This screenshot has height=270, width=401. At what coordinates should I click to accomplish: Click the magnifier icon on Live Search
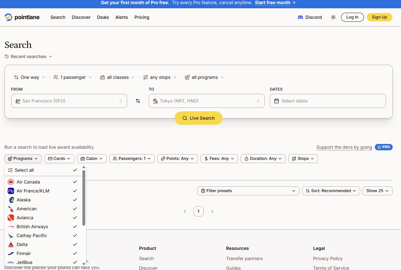coord(185,118)
